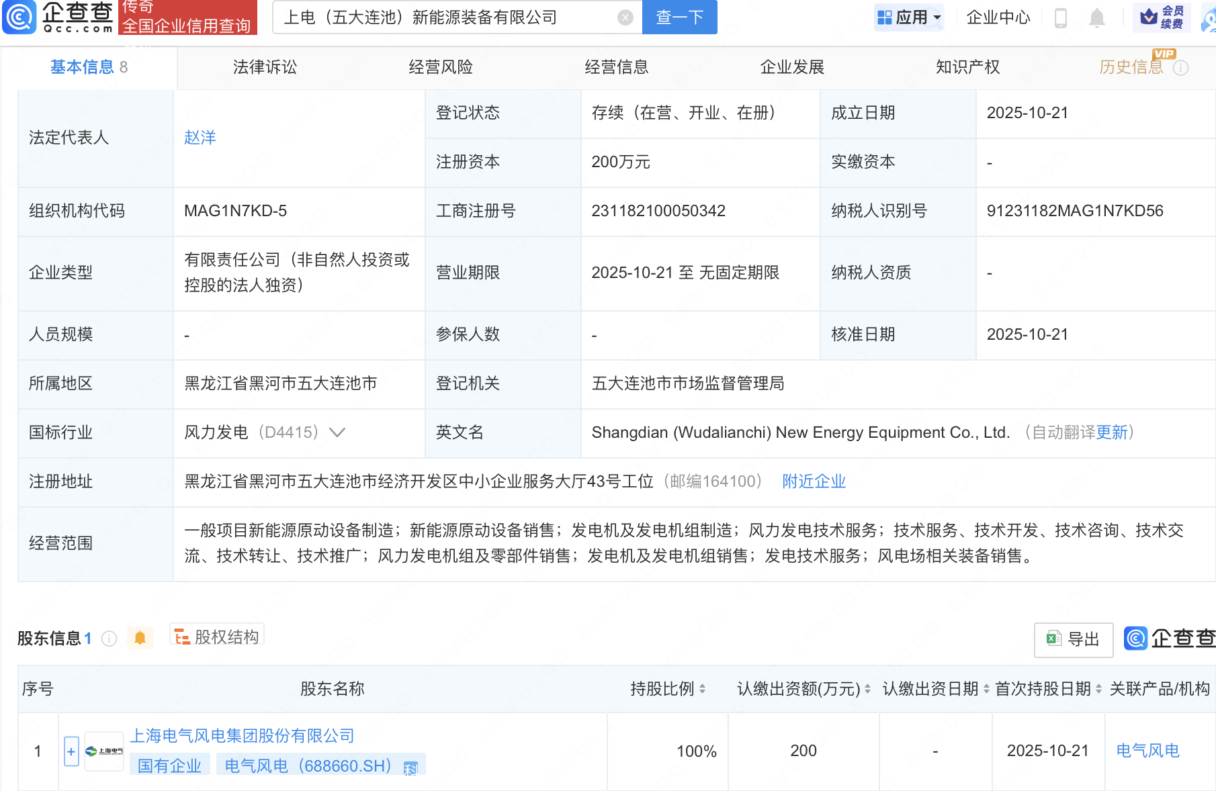The image size is (1216, 791).
Task: Open the mobile app phone icon
Action: pyautogui.click(x=1061, y=17)
